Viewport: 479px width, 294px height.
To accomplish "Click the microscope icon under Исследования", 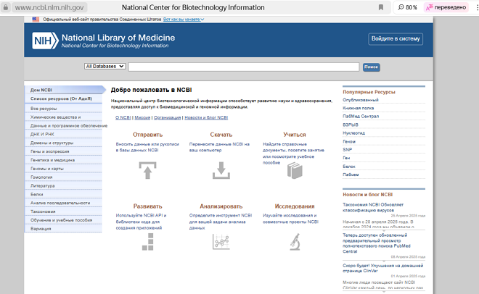I will click(295, 242).
